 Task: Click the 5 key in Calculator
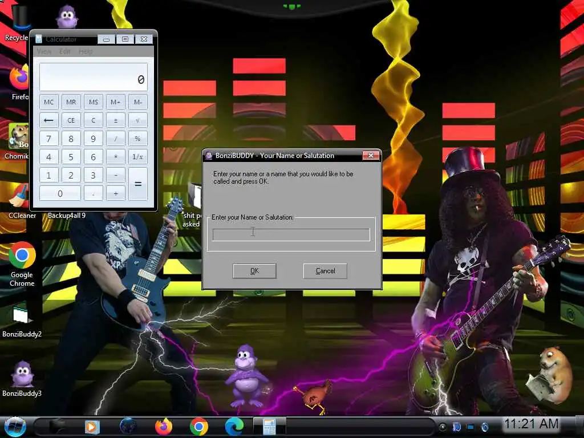pyautogui.click(x=71, y=157)
